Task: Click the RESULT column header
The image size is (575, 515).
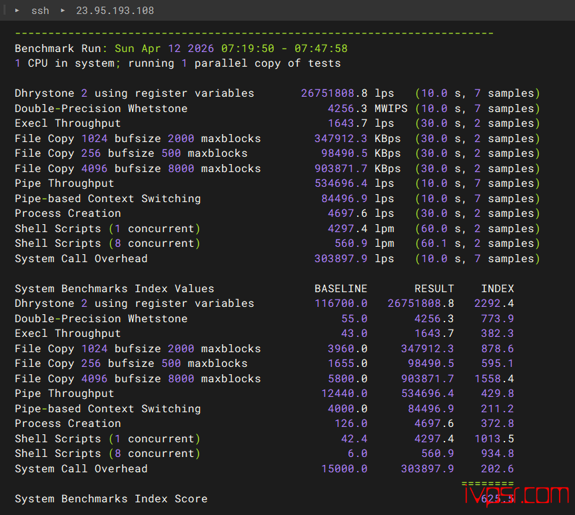Action: pos(434,289)
